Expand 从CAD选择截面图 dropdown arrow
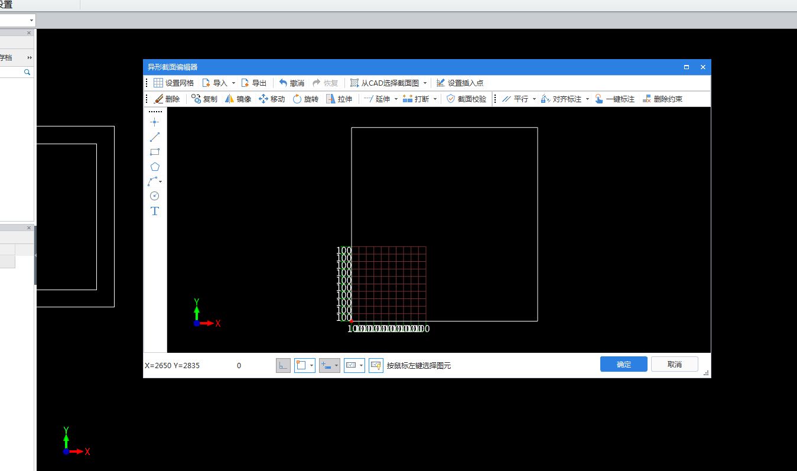Screen dimensions: 797x471 coord(425,83)
